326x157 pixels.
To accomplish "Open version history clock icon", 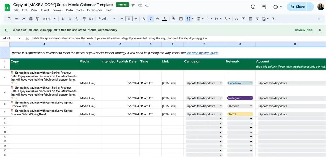I will [253, 7].
